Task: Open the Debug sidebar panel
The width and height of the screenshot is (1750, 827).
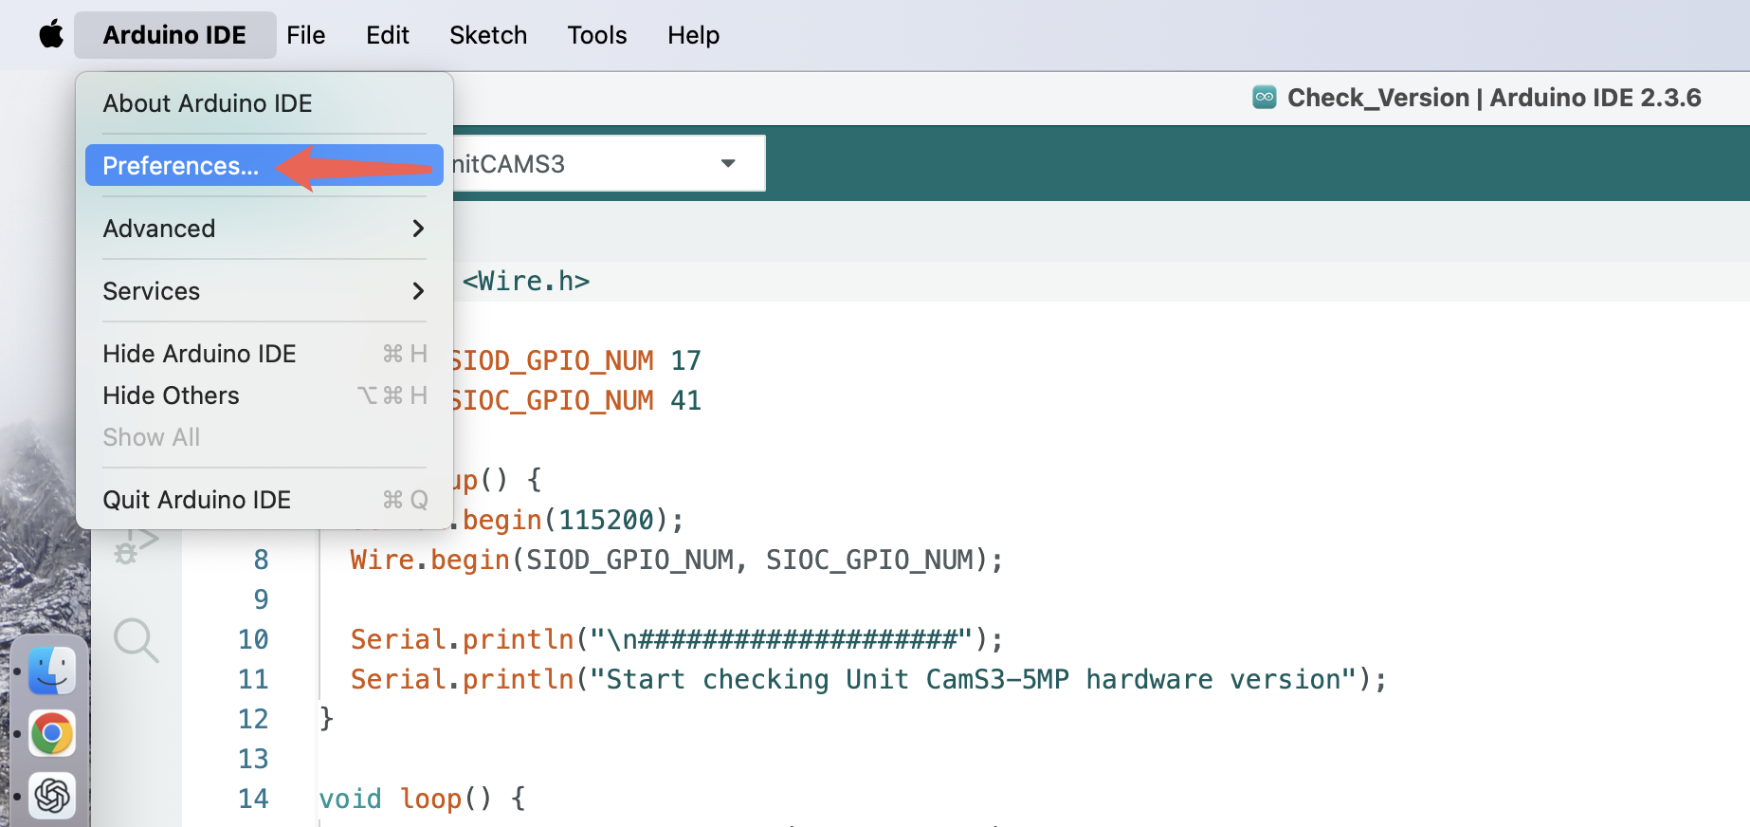Action: point(136,546)
